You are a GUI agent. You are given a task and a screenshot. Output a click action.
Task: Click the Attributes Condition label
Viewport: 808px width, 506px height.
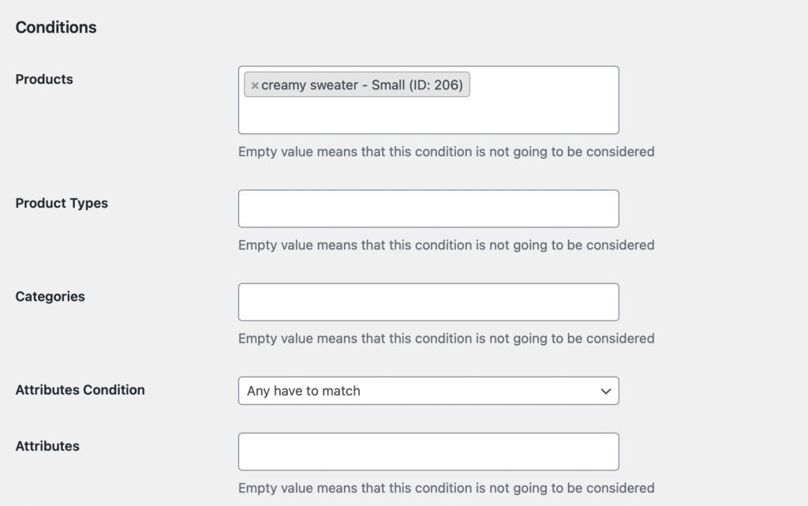pos(80,390)
